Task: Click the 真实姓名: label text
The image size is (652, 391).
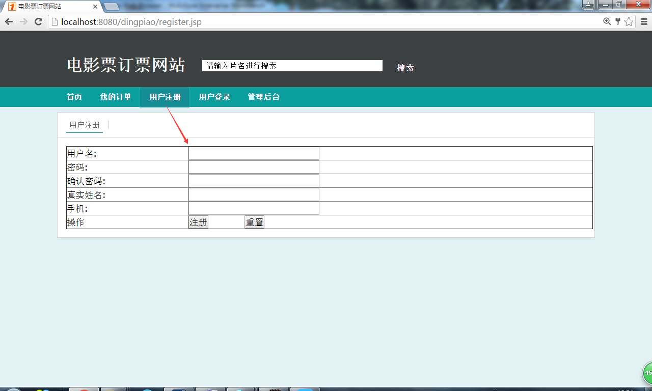Action: pos(86,195)
